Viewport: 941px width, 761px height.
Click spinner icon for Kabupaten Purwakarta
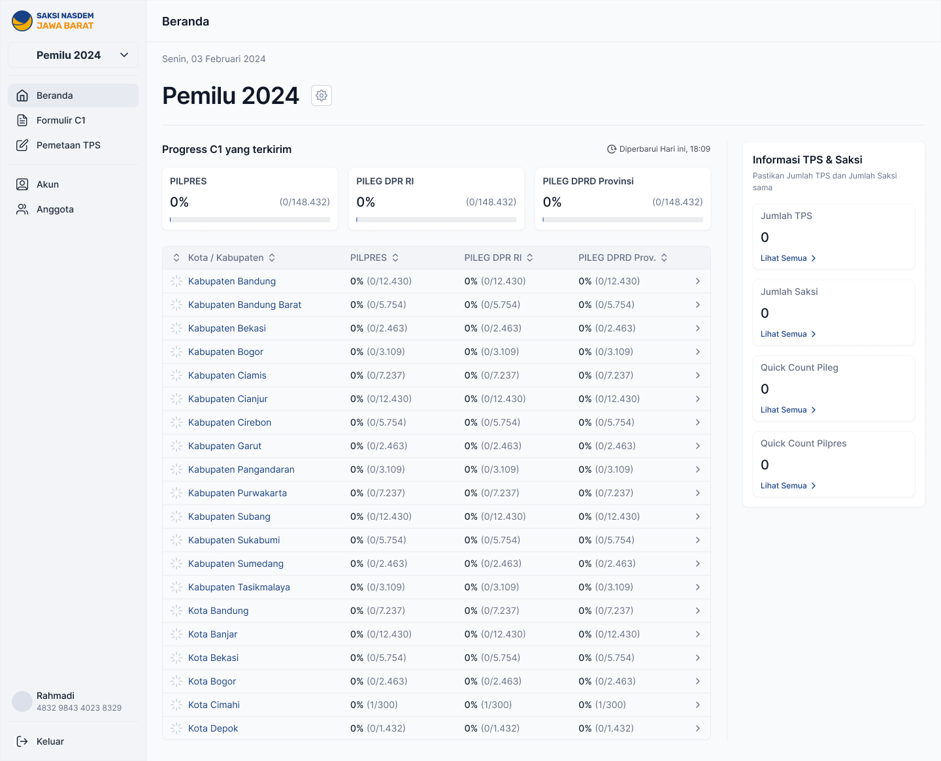176,493
